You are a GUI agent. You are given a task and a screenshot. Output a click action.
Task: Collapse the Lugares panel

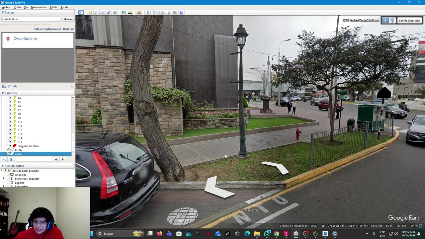coord(2,93)
